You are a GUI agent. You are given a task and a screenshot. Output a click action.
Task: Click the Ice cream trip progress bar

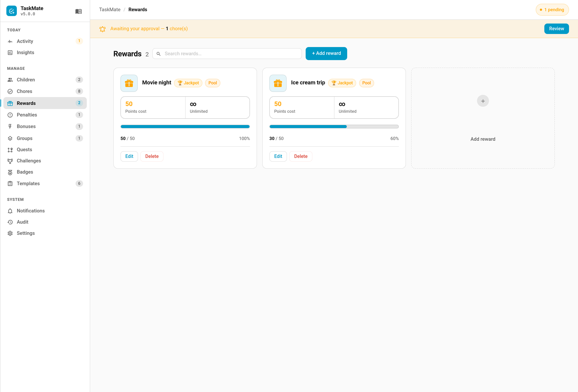(x=334, y=127)
